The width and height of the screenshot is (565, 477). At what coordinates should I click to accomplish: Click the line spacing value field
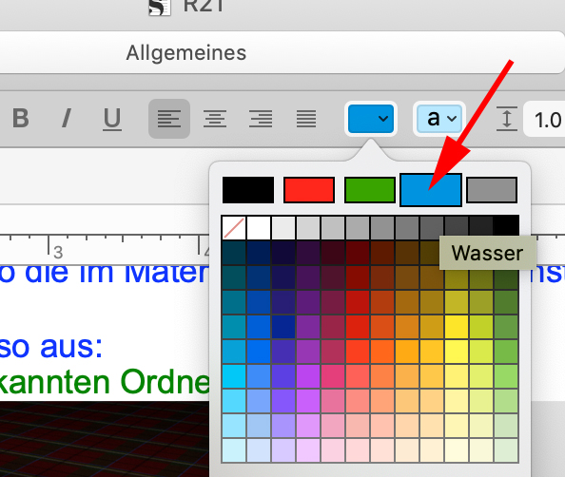(x=545, y=119)
